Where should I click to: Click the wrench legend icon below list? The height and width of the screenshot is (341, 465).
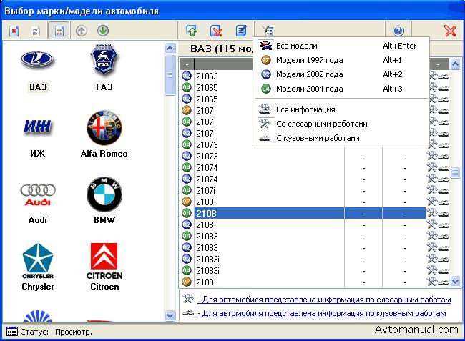tap(188, 299)
